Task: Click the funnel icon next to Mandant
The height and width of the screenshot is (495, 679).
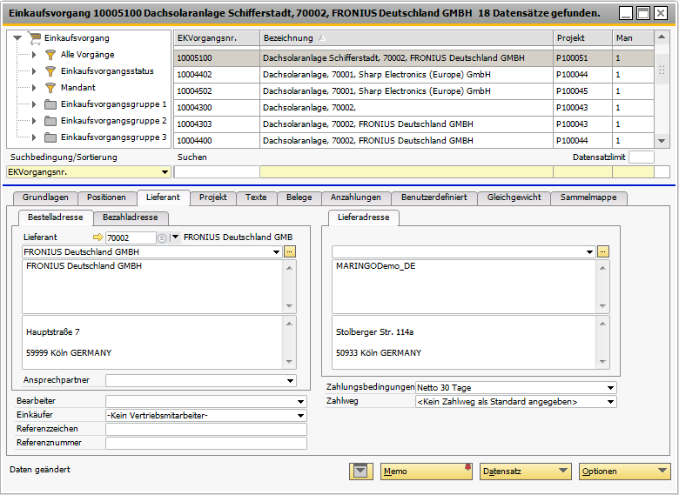Action: 50,88
